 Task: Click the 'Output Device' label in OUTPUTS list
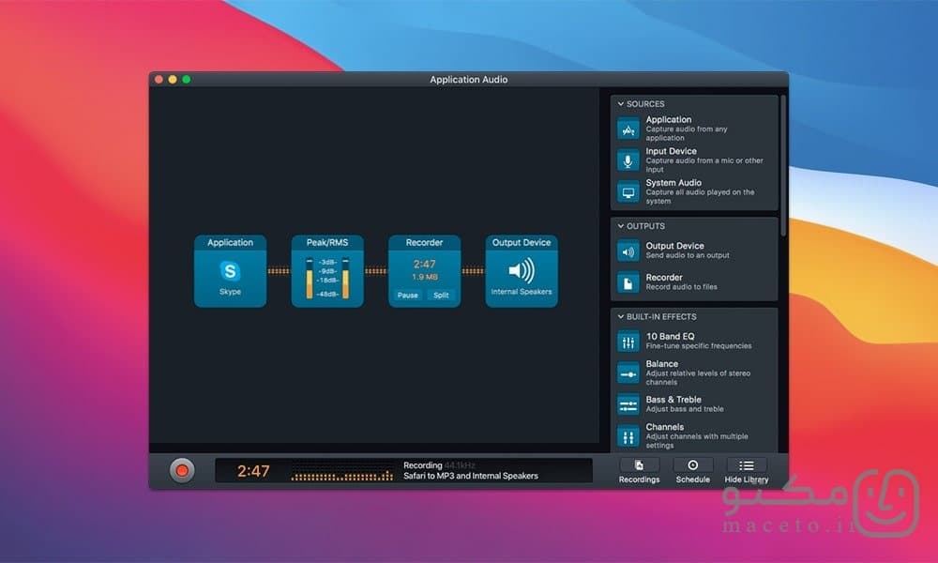coord(674,246)
